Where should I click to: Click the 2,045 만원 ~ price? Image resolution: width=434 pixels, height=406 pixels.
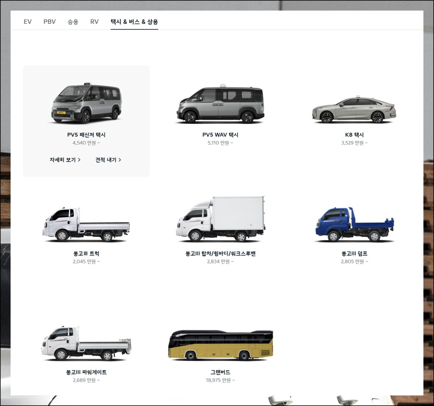tap(86, 262)
